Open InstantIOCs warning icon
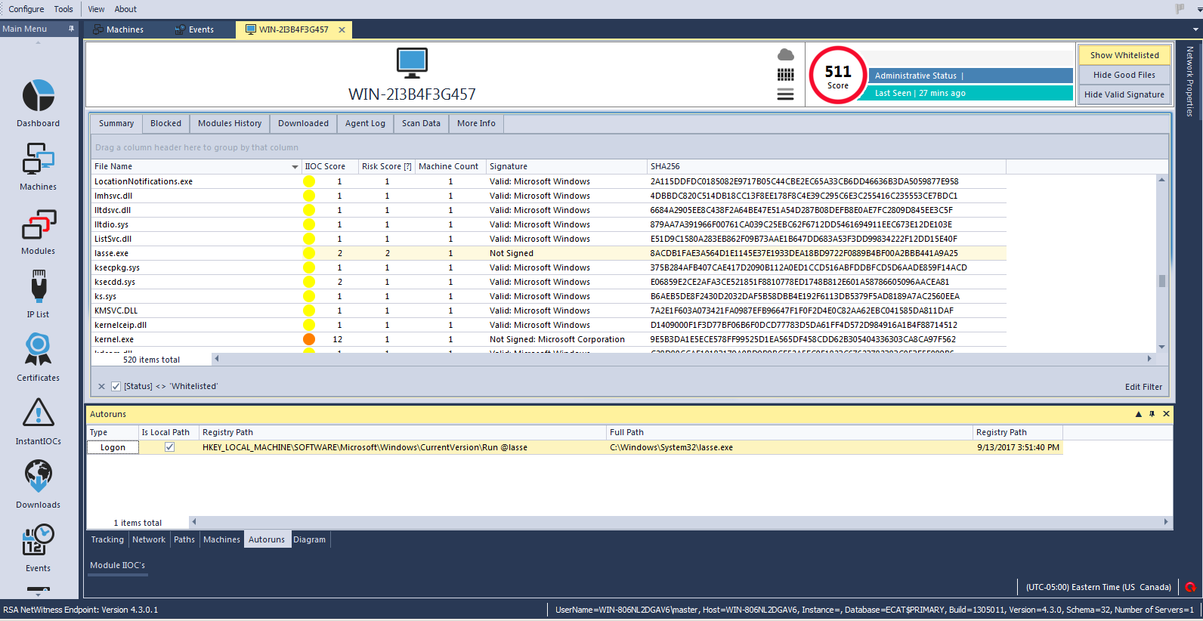 coord(38,413)
